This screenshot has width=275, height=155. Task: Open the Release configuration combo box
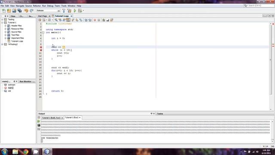pos(48,10)
